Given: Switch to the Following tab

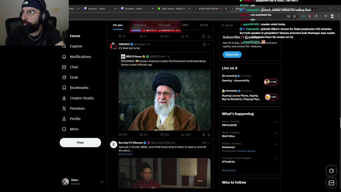Looking at the screenshot, I should [x=140, y=25].
